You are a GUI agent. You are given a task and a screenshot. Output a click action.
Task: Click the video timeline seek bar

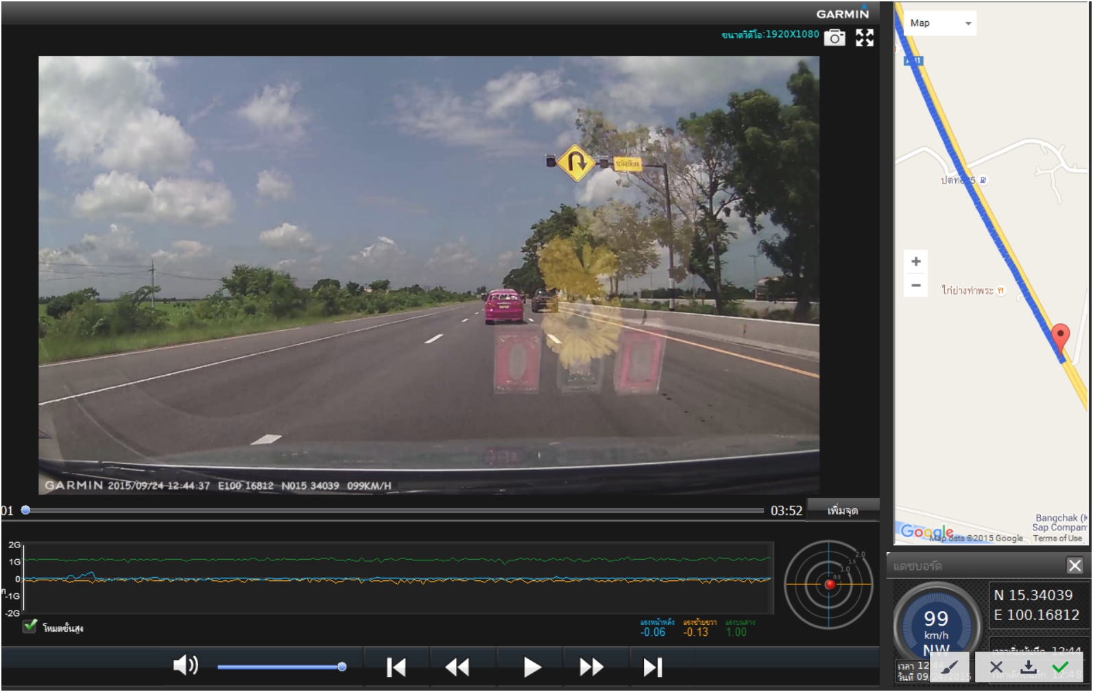coord(394,510)
